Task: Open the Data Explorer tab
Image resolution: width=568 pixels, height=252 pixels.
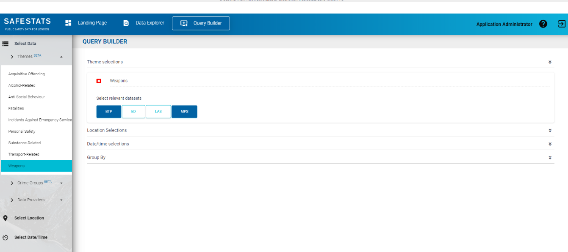Action: point(144,23)
